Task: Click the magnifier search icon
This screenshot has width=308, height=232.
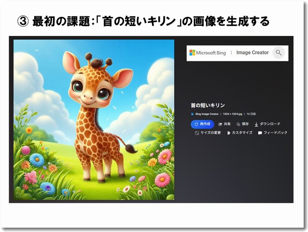Action: 278,52
